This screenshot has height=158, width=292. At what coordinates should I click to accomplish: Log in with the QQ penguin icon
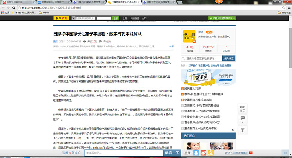(196, 153)
